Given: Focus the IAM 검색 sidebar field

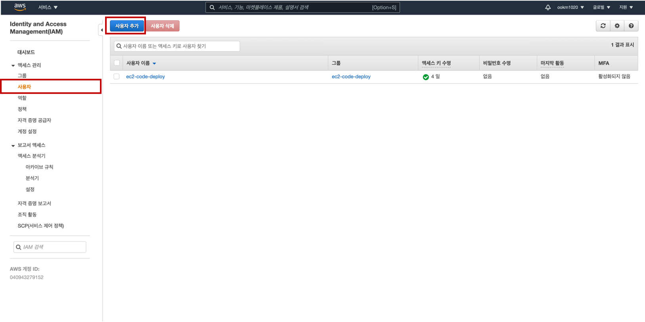Looking at the screenshot, I should [50, 247].
